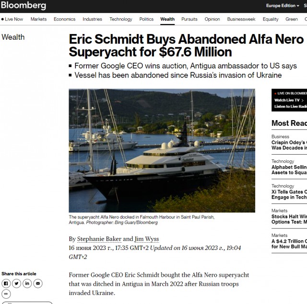
Task: Copy article link icon
Action: point(6,294)
